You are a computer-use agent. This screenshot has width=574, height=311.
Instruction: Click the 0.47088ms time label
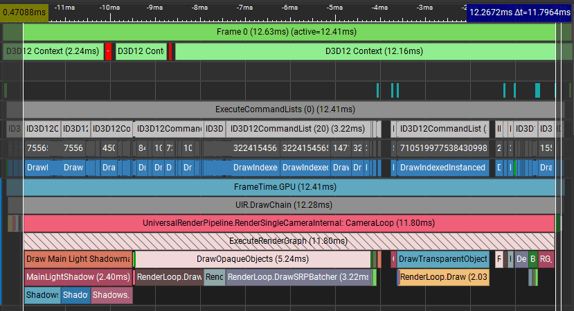coord(24,12)
